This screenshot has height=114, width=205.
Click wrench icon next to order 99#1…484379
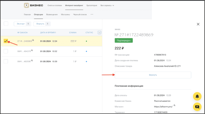click(32, 50)
